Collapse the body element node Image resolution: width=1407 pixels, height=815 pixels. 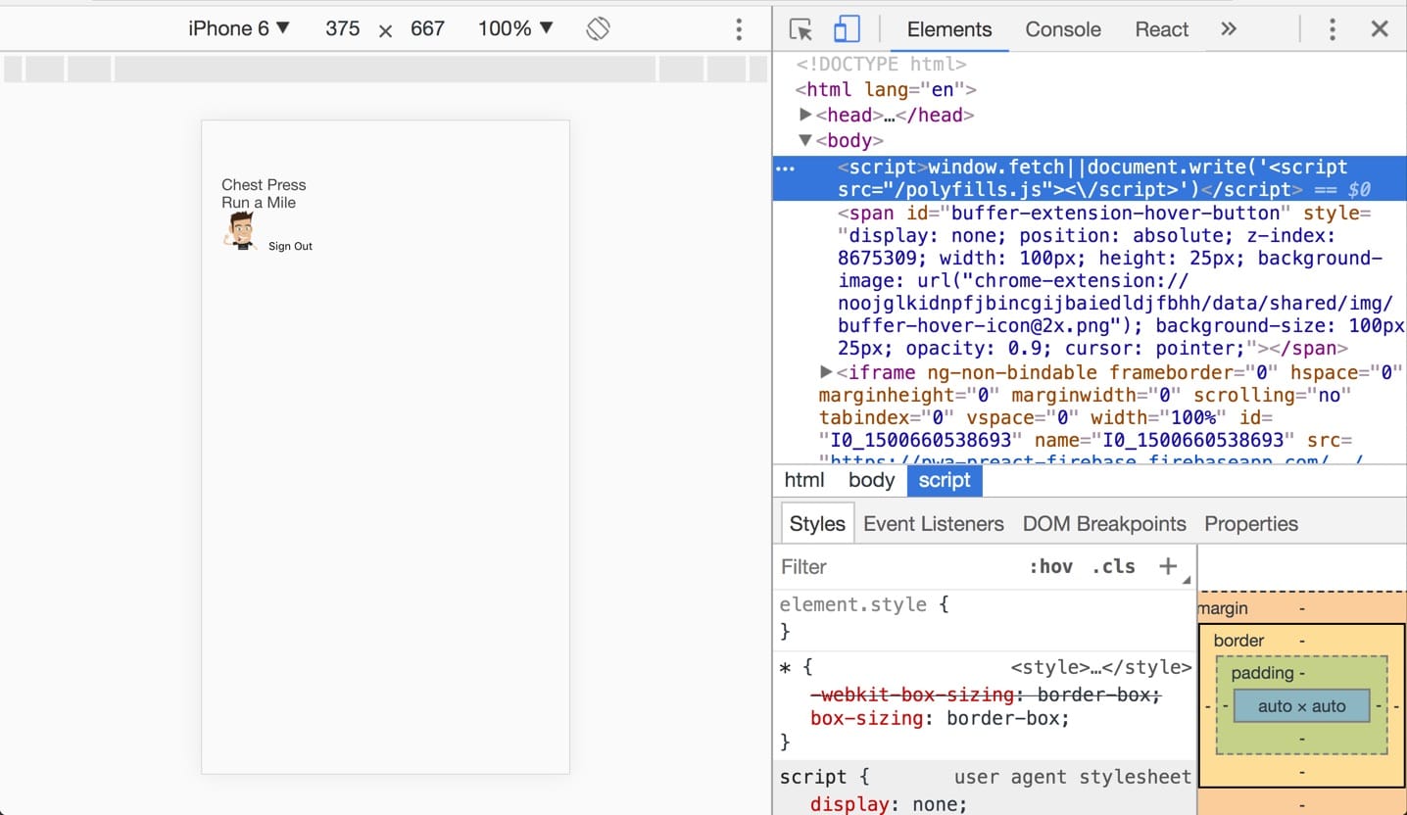[x=806, y=140]
